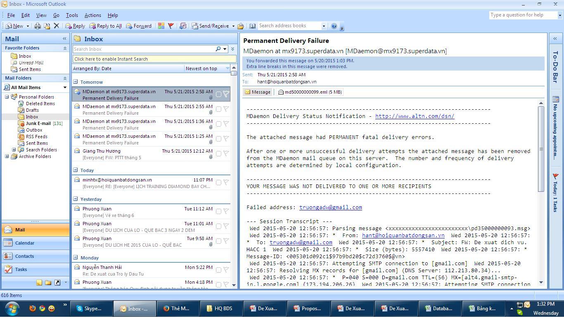Click the reading pane vertical scrollbar thumb
The height and width of the screenshot is (330, 564).
click(541, 148)
